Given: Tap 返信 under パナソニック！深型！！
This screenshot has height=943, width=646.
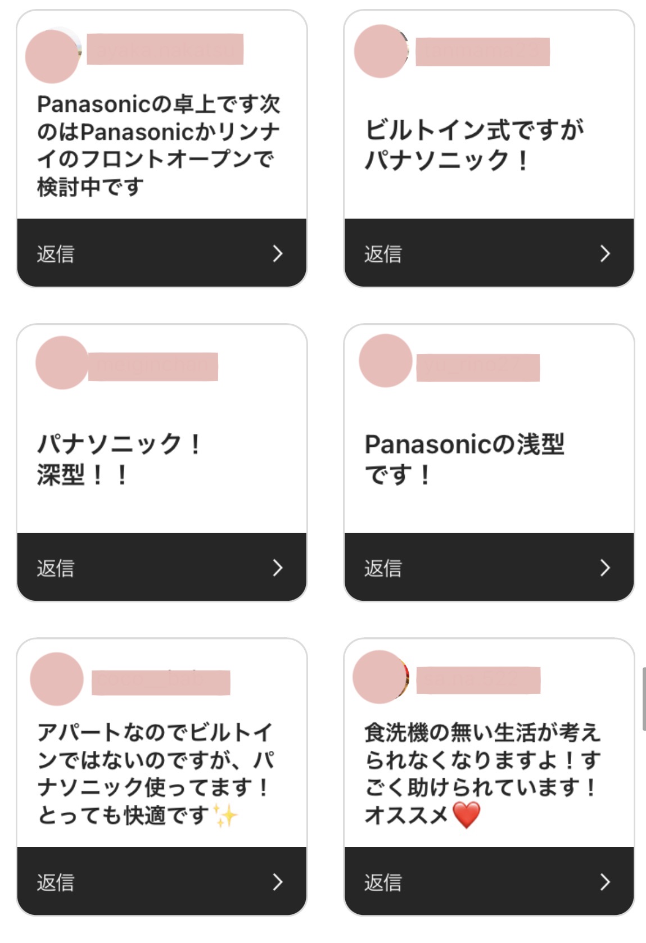Looking at the screenshot, I should click(x=56, y=568).
